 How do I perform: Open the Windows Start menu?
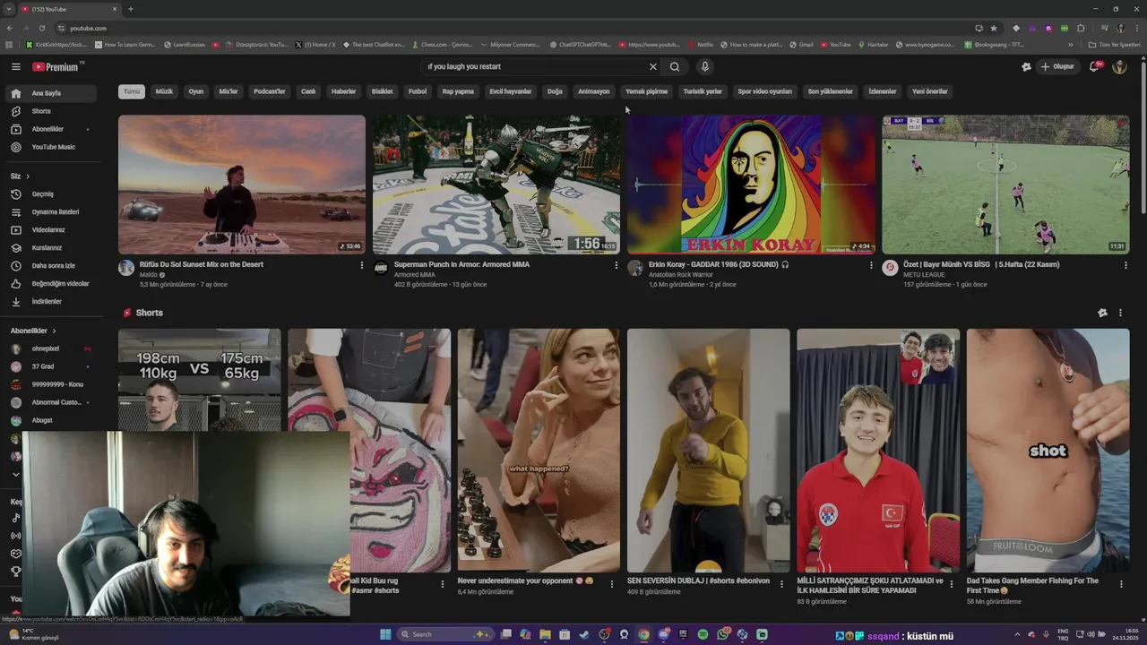point(385,634)
